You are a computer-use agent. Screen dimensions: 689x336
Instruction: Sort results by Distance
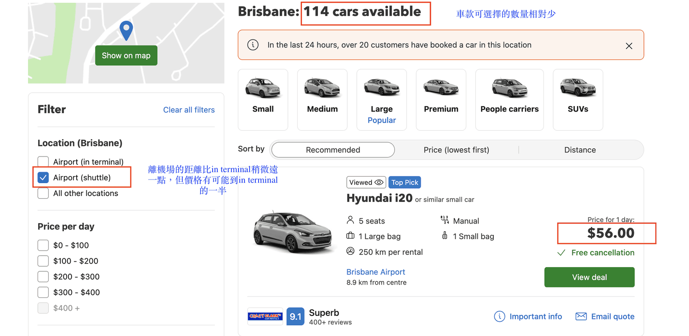click(x=580, y=150)
